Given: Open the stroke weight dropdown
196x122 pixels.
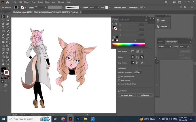Looking at the screenshot, I should pyautogui.click(x=46, y=7).
